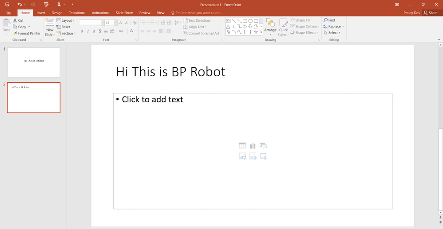The image size is (443, 229).
Task: Insert a chart using the placeholder icon
Action: [x=253, y=146]
